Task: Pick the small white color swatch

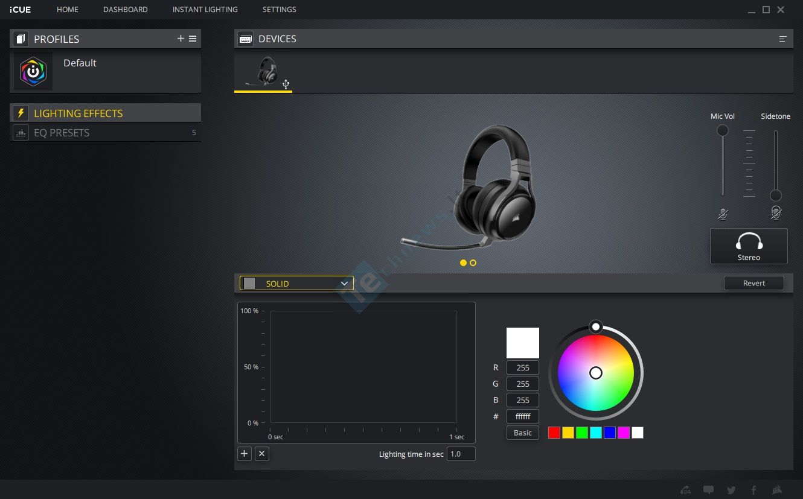Action: click(638, 433)
